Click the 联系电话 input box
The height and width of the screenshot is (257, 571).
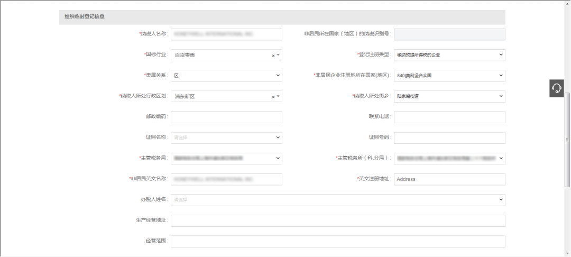pos(449,117)
